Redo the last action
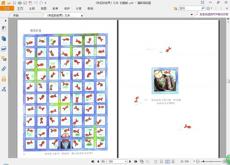230x165 pixels. click(41, 3)
